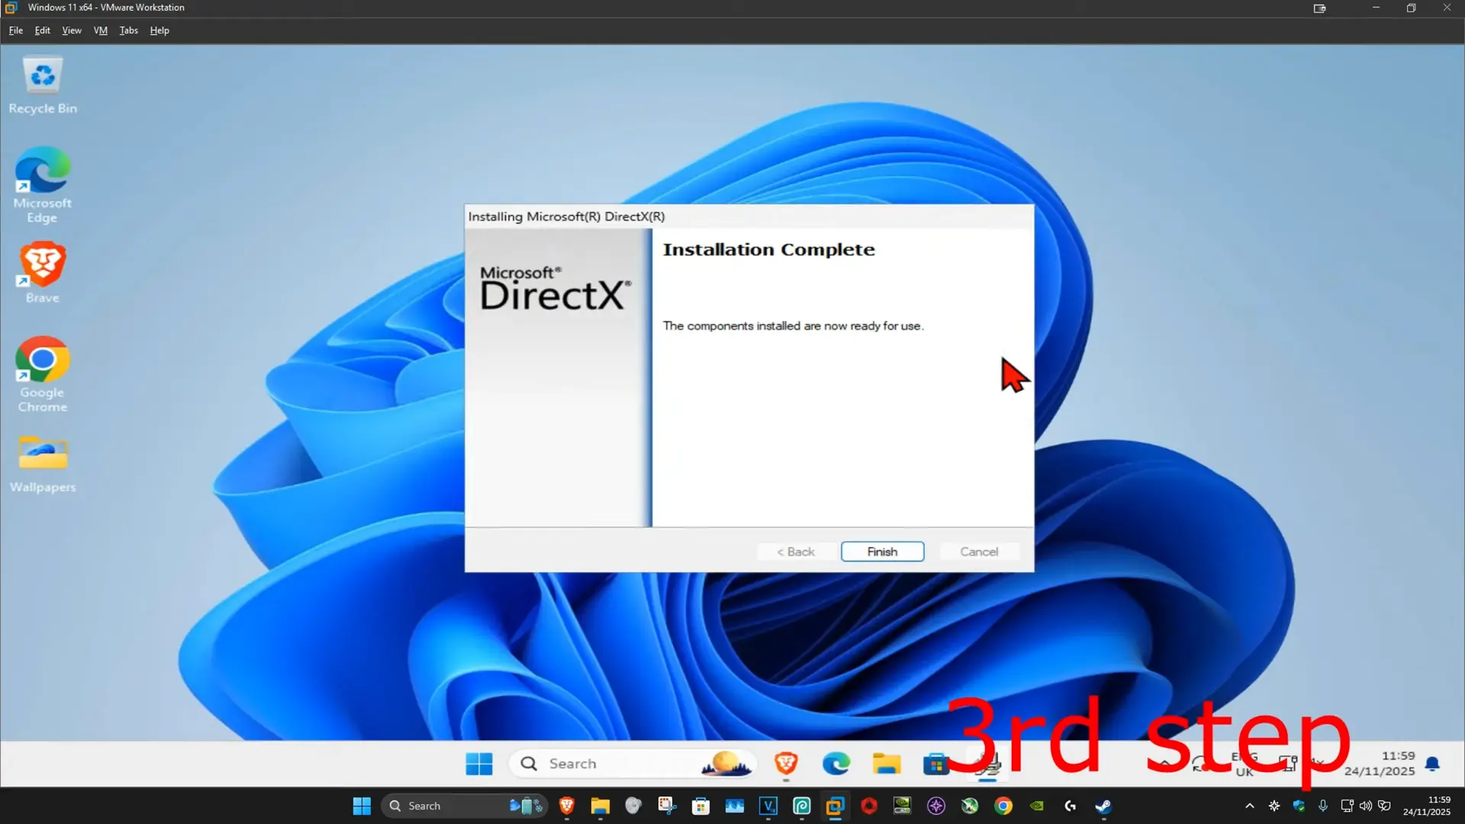Open the Help menu in VMware Workstation

(x=159, y=31)
